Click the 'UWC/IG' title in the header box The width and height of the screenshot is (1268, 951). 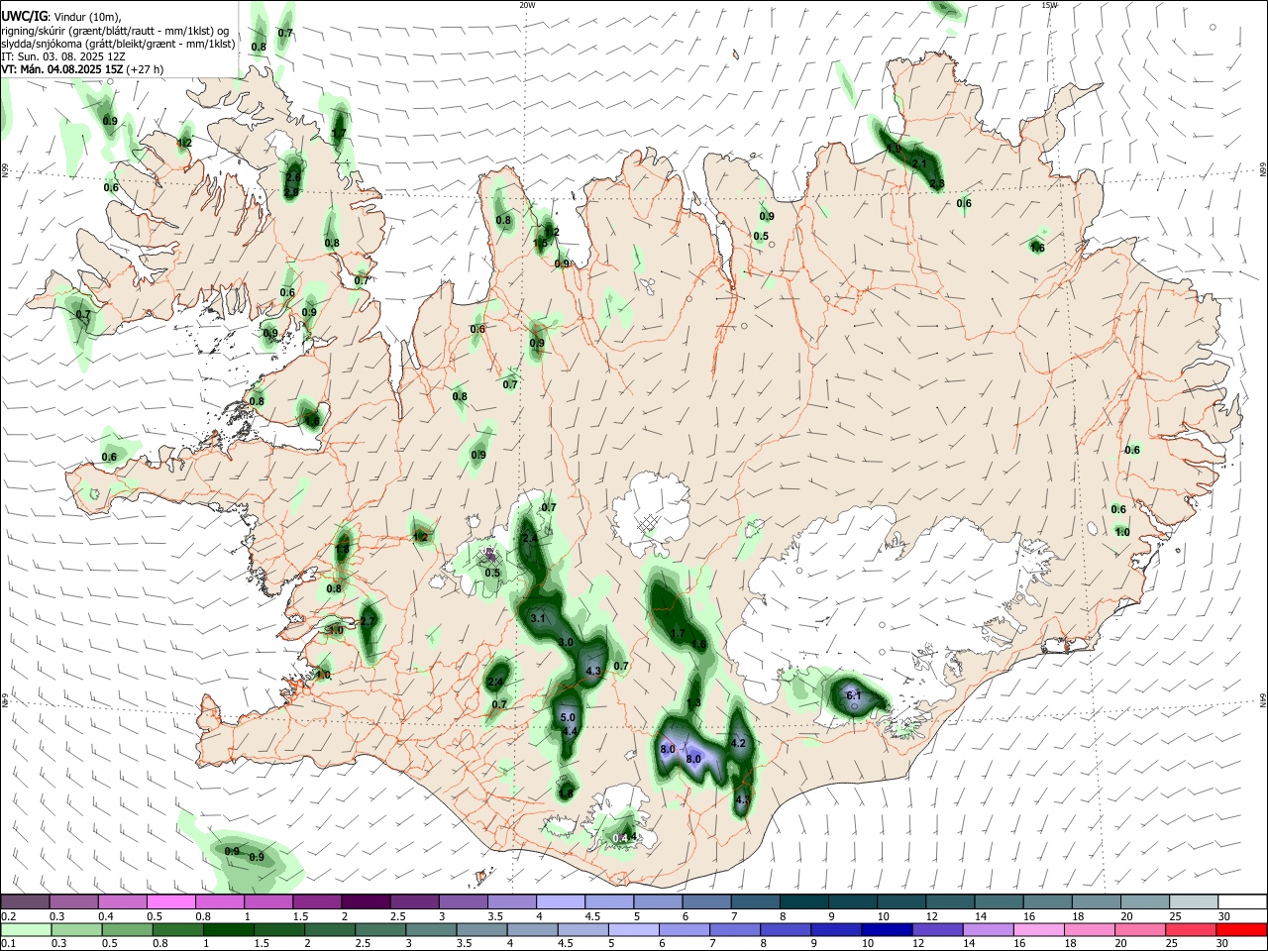point(24,17)
